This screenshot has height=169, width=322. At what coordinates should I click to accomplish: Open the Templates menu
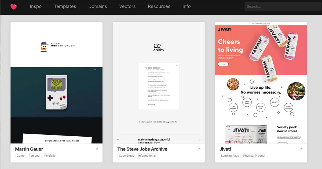65,6
